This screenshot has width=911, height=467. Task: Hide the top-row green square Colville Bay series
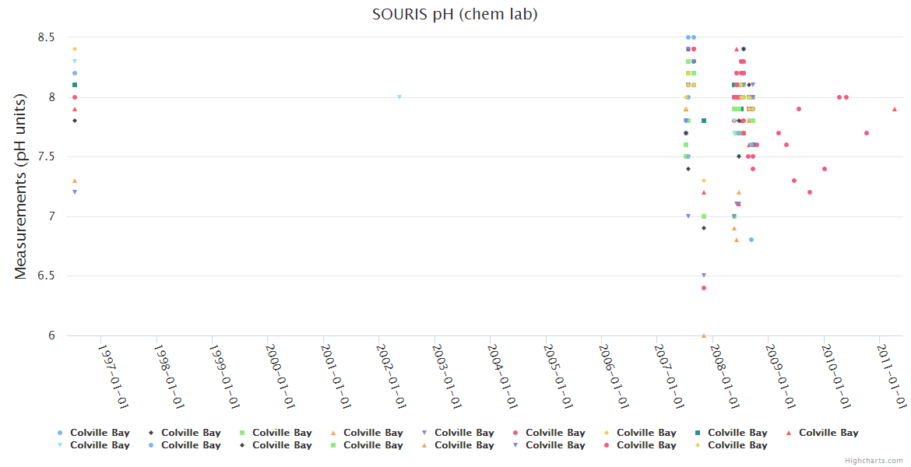click(281, 433)
